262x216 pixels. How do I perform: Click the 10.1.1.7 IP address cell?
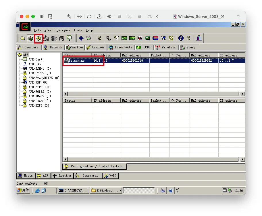tap(232, 60)
